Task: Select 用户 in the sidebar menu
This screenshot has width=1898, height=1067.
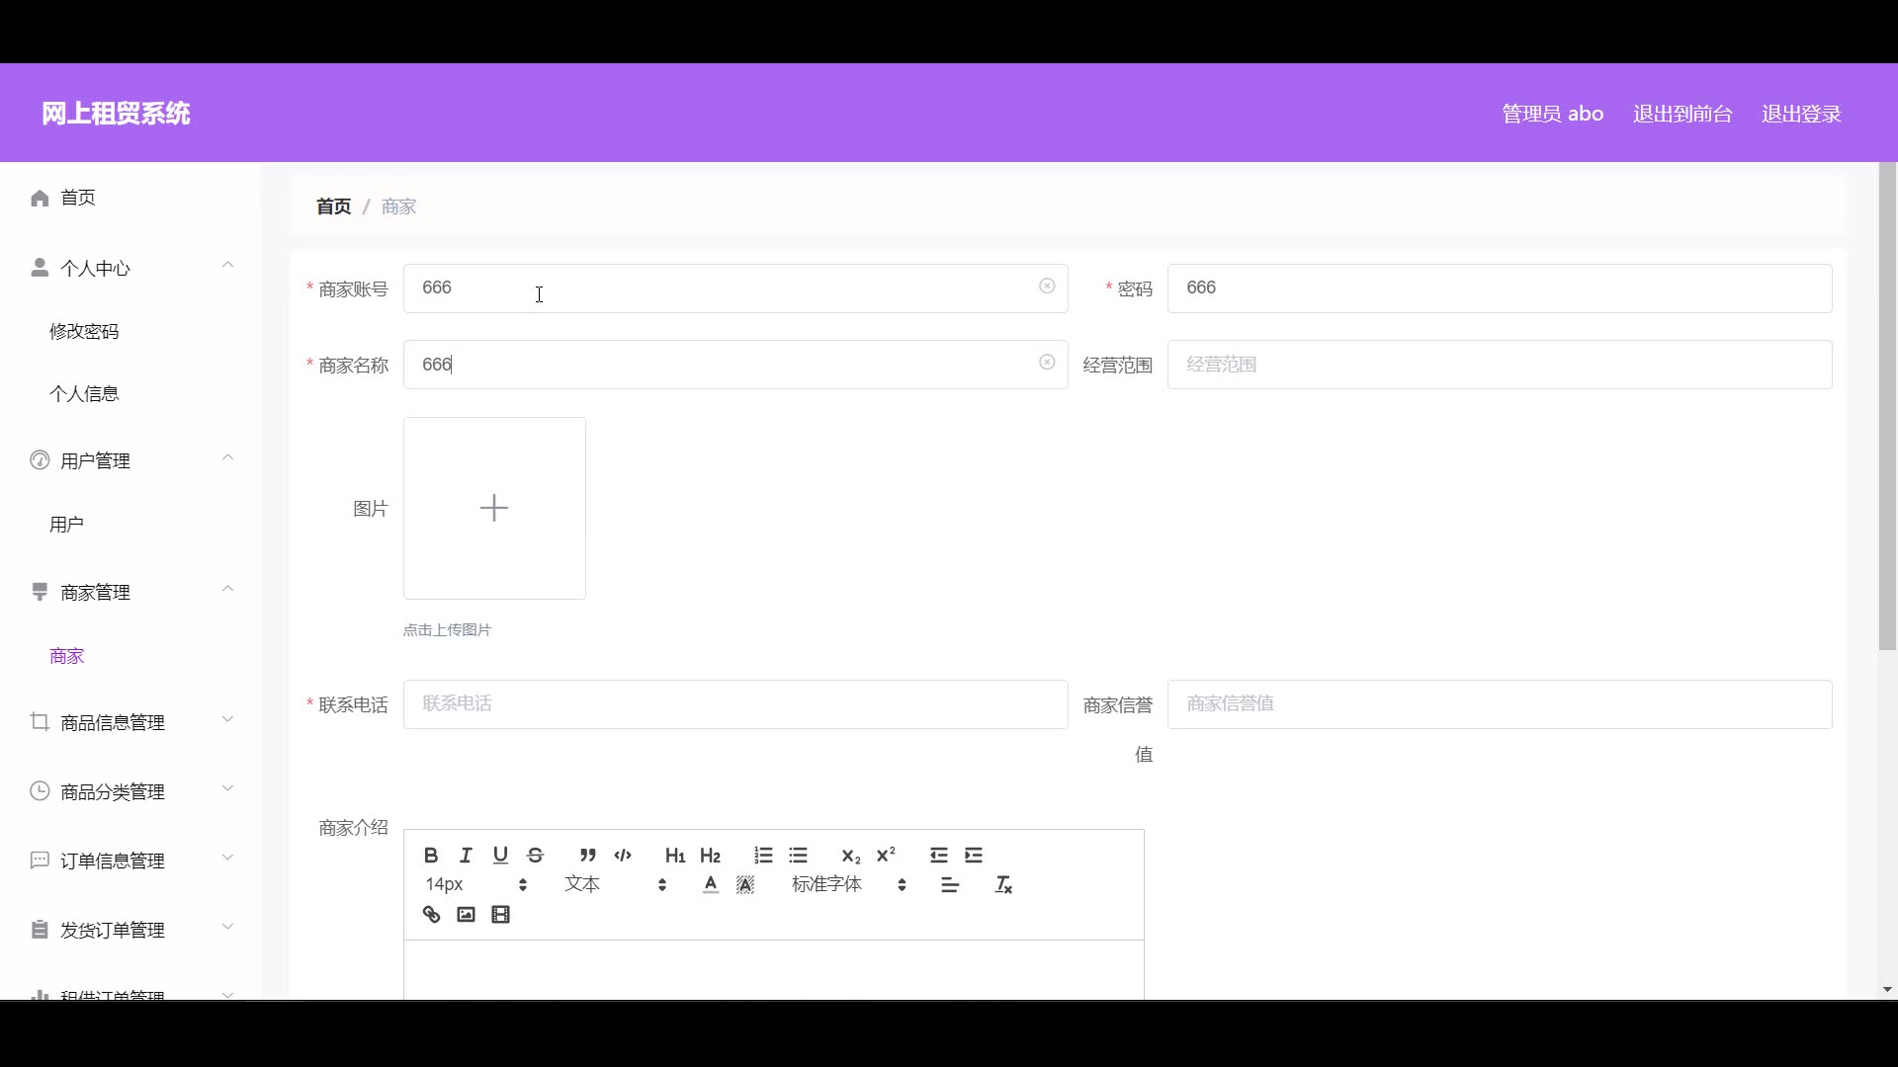Action: pos(66,525)
